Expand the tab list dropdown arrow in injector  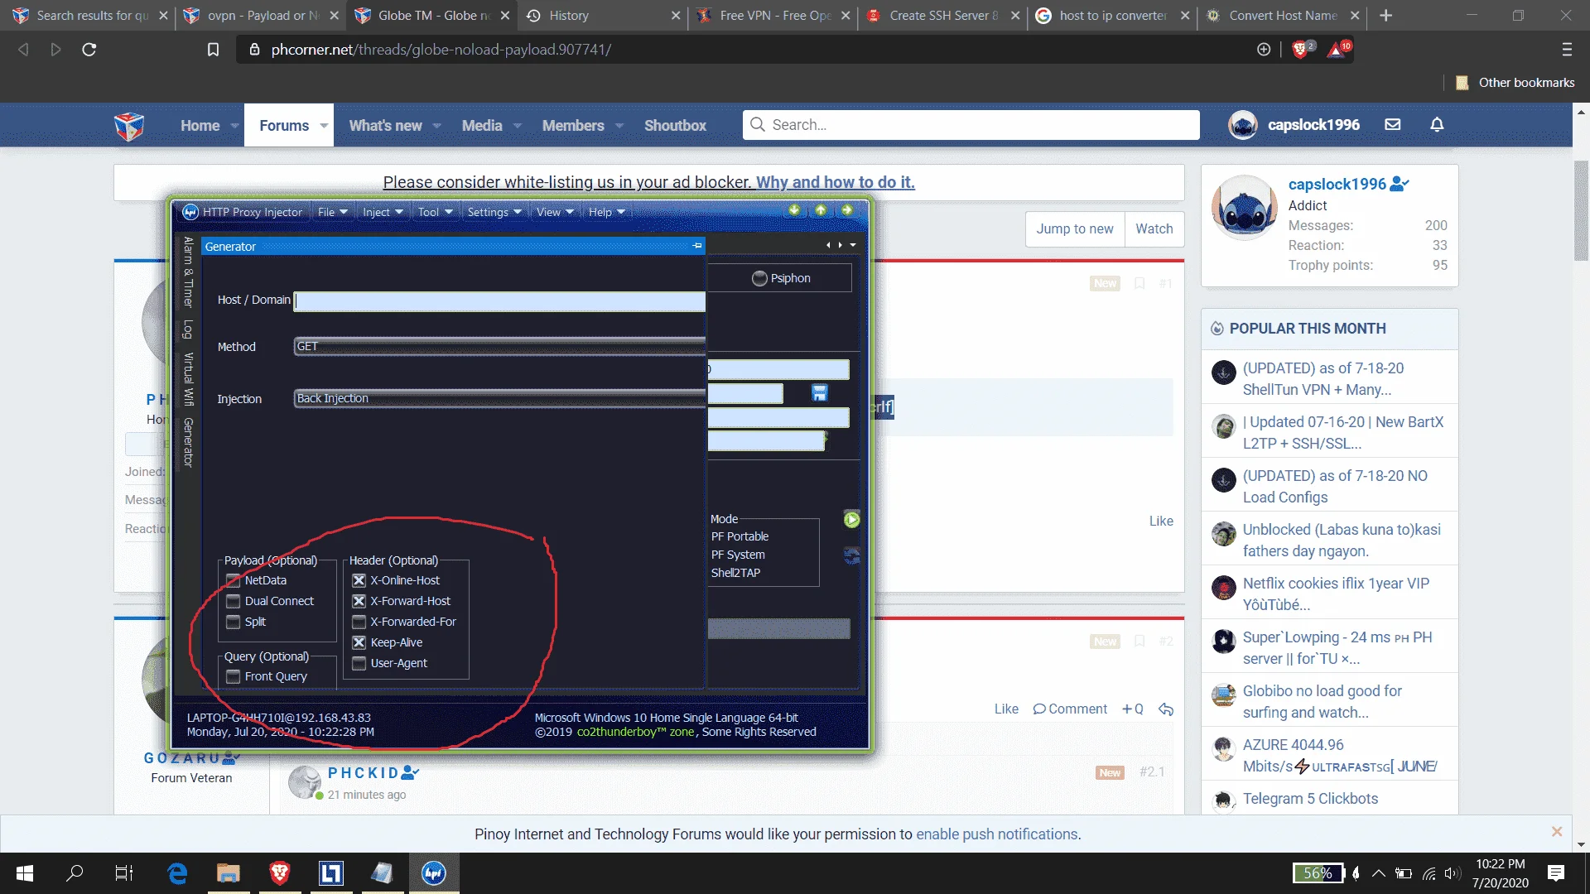pos(853,245)
